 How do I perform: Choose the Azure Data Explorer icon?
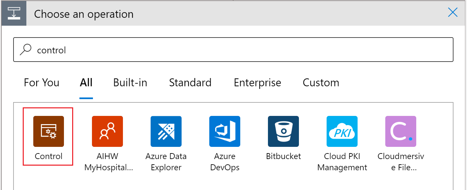click(166, 131)
